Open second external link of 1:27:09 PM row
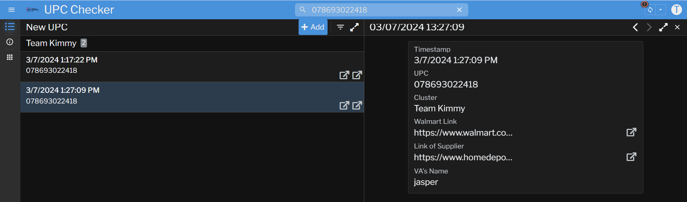 [x=357, y=105]
